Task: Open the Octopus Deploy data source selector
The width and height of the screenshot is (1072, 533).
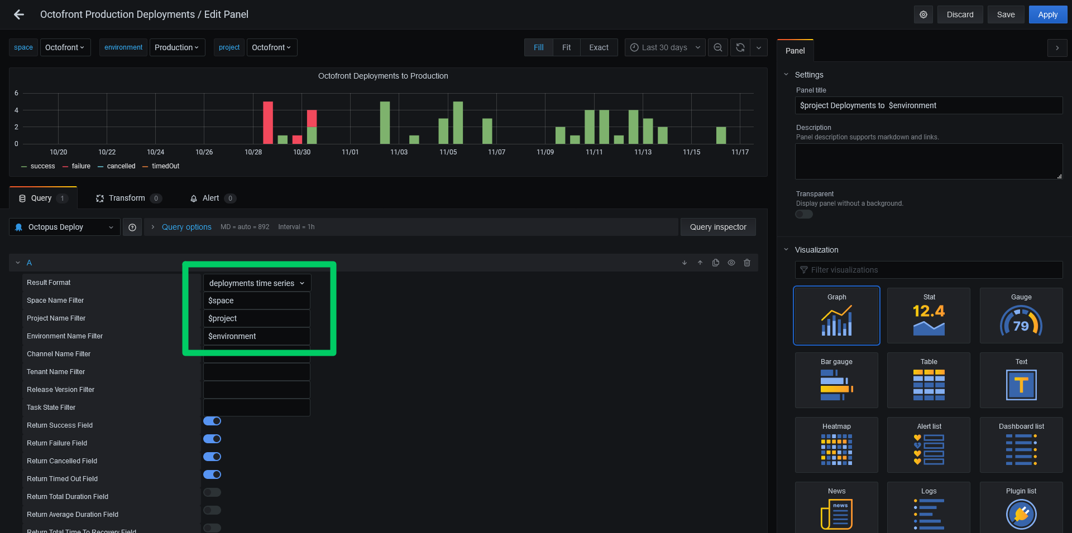Action: click(65, 227)
